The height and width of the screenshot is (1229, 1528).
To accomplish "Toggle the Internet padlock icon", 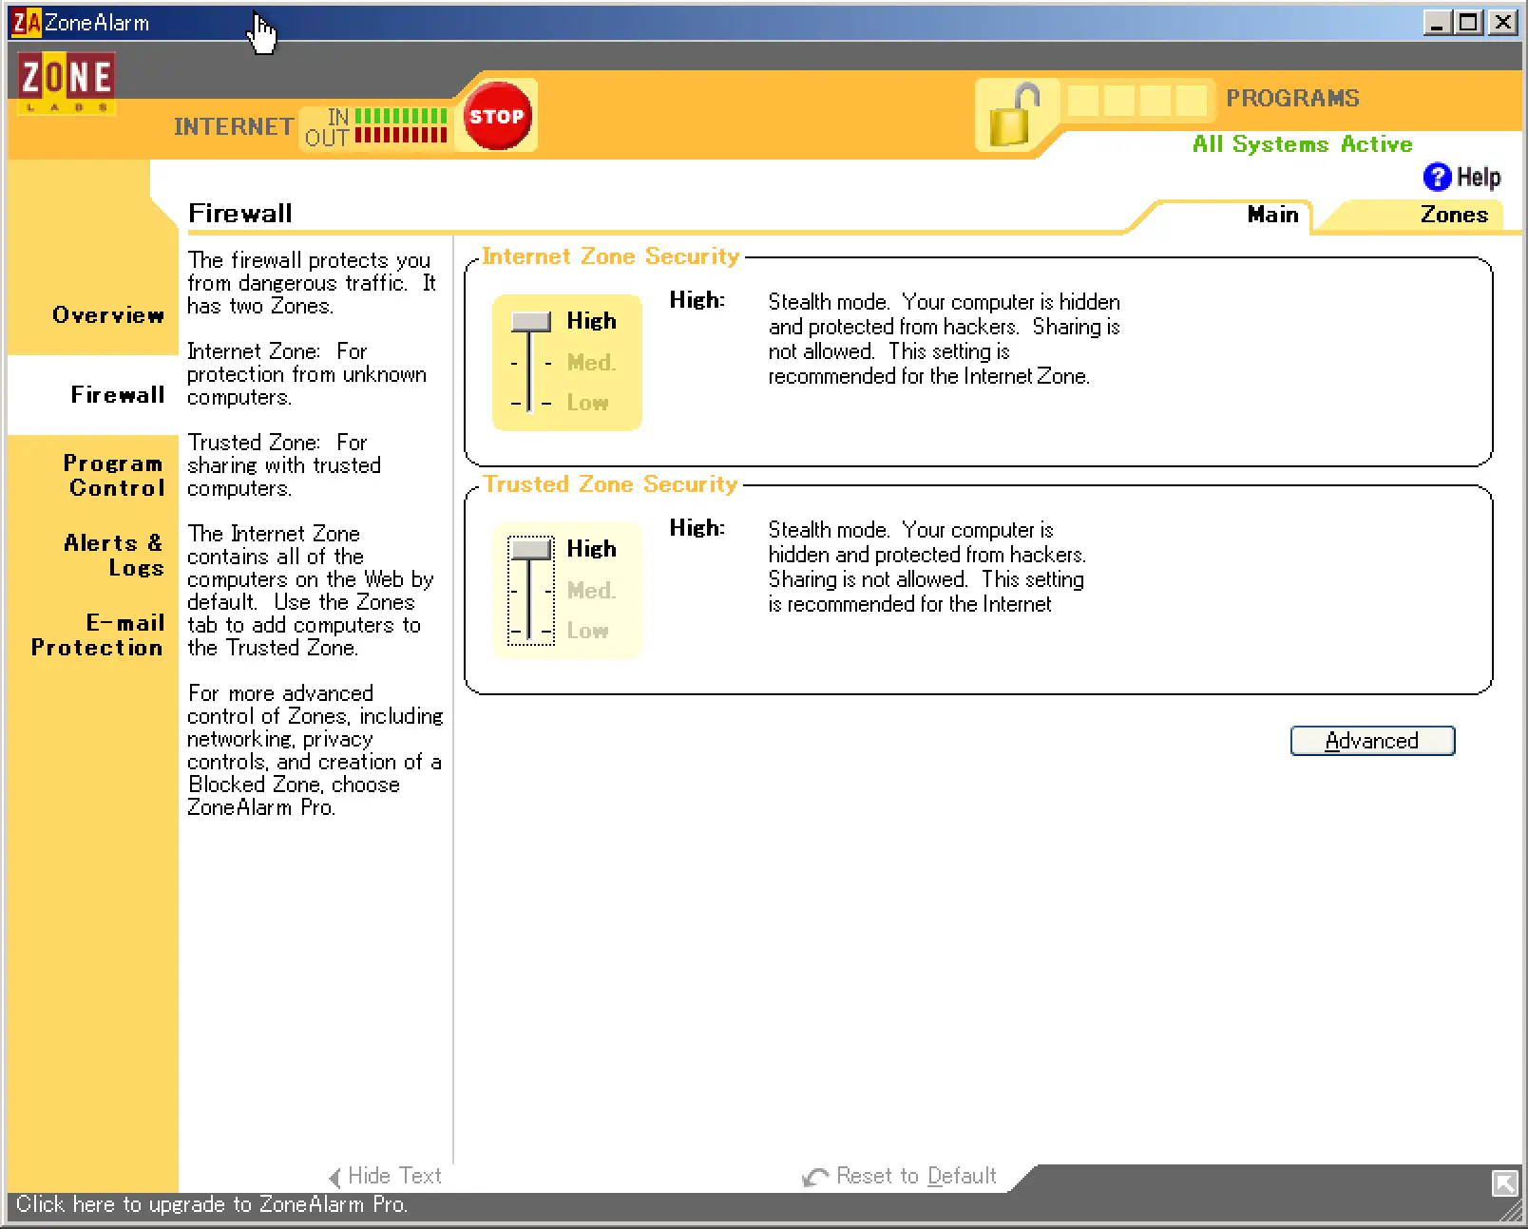I will pos(1013,117).
